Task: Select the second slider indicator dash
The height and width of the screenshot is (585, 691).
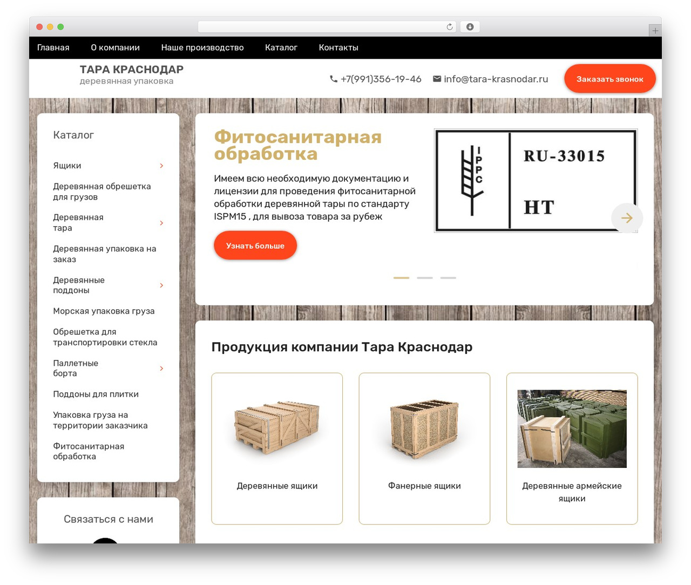Action: coord(425,278)
